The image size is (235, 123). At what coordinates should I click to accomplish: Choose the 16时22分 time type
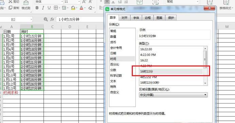tap(171, 71)
